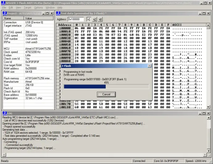Image resolution: width=213 pixels, height=164 pixels.
Task: Show the Help menu
Action: (x=60, y=7)
